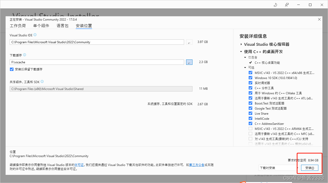Click 要求的总空间 8.94 GB text
Viewport: 328px width, 183px height.
coord(303,160)
